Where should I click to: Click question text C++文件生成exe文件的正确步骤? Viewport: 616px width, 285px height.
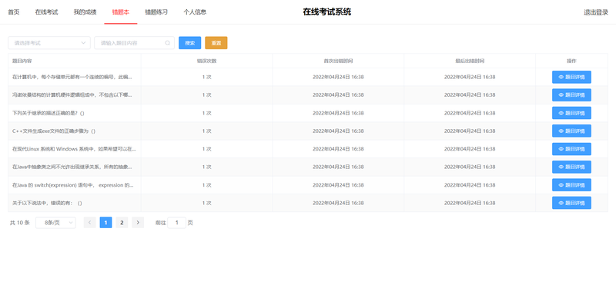tap(54, 131)
